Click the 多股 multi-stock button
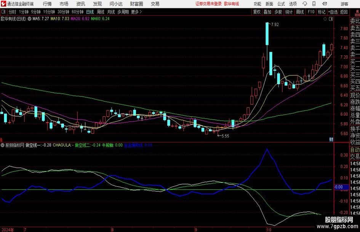Screen dimensions: 360x232 278,12
